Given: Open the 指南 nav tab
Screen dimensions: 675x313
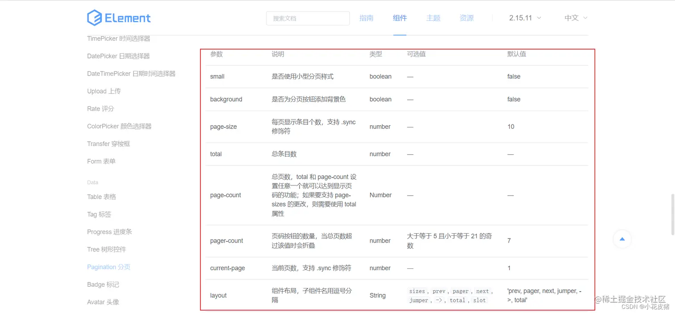Looking at the screenshot, I should [x=366, y=18].
